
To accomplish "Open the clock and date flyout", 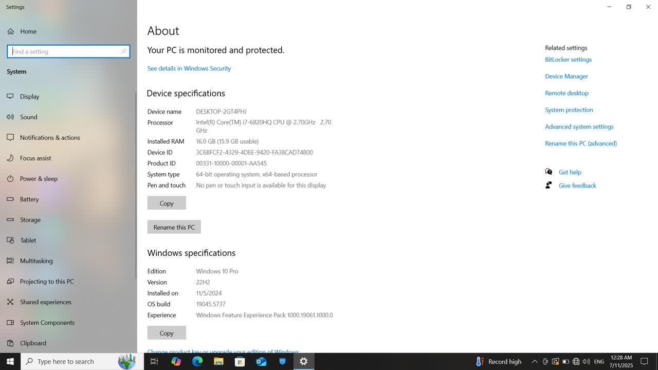I will [621, 361].
